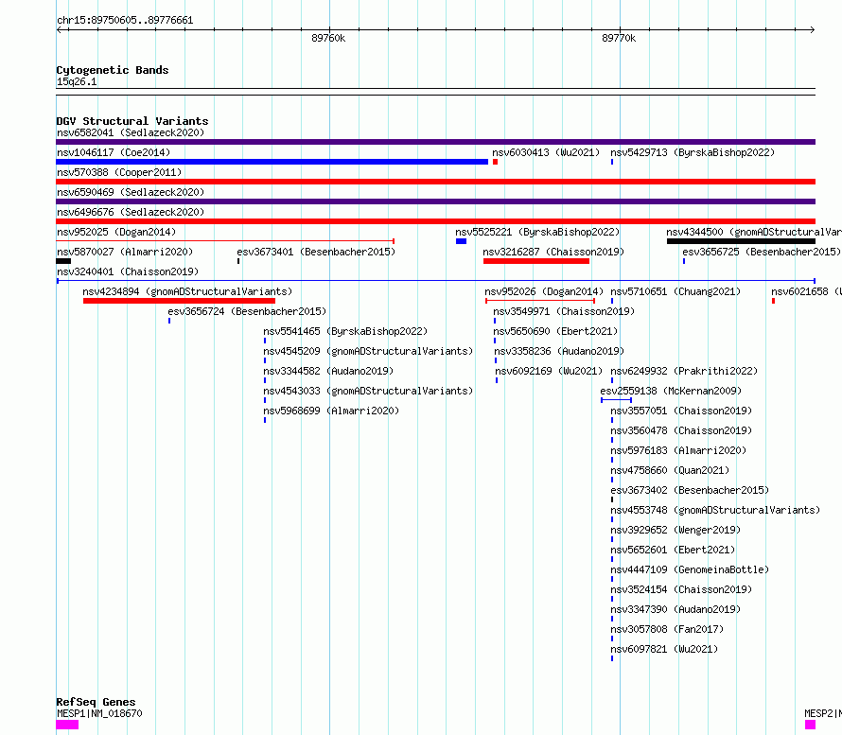The width and height of the screenshot is (842, 735).
Task: Open esv3673401 (Besenbacher2015) label
Action: [x=316, y=252]
